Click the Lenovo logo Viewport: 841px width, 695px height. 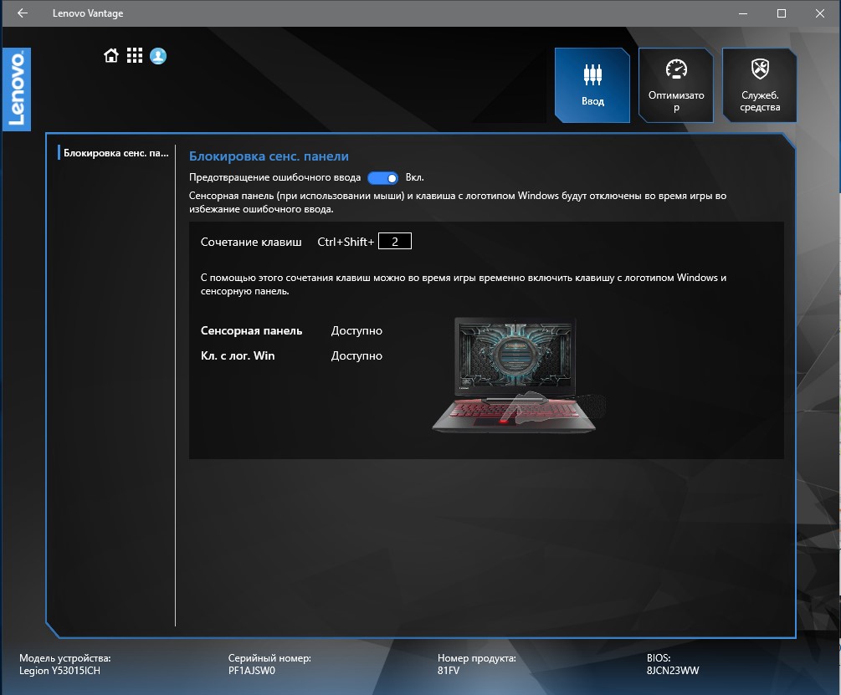tap(17, 89)
